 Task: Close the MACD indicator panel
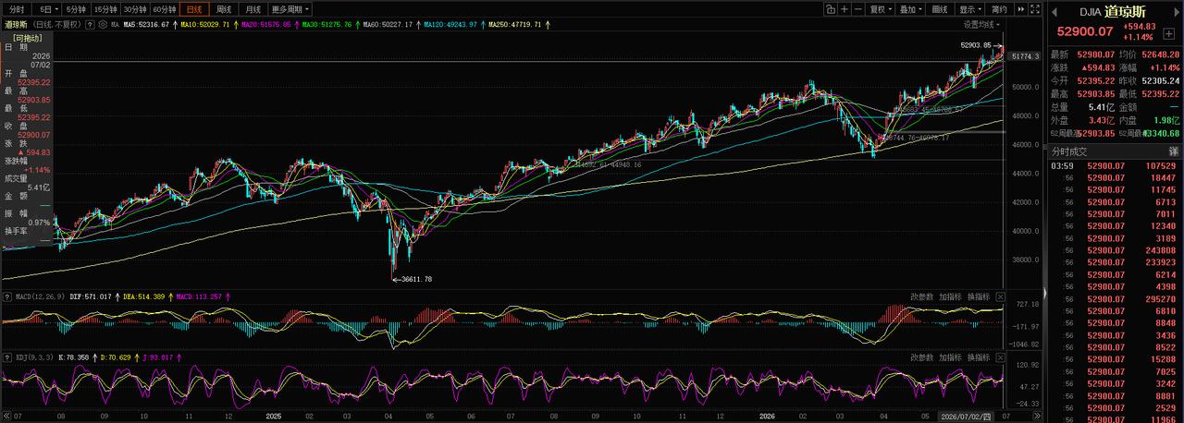(1000, 296)
